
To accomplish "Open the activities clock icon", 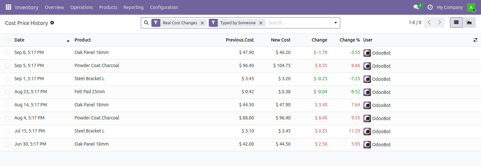I will 430,7.
